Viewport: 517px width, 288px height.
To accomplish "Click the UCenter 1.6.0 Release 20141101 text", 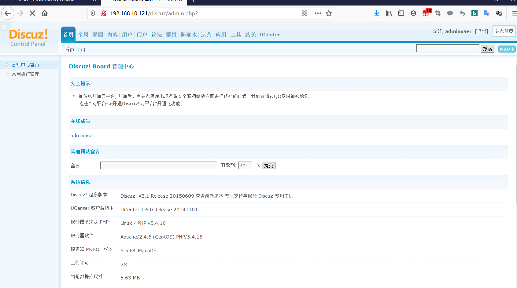I will coord(159,210).
